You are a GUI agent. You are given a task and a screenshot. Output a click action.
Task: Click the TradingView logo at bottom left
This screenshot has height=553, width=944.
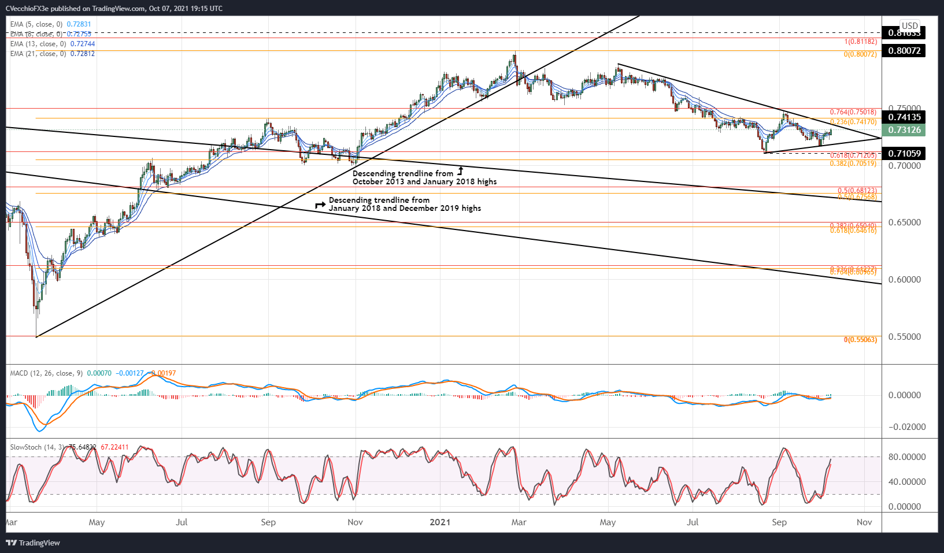click(x=32, y=543)
